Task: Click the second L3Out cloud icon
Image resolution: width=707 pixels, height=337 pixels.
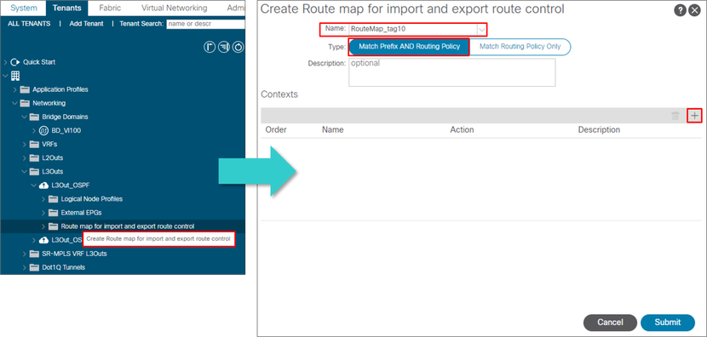Action: pos(43,240)
